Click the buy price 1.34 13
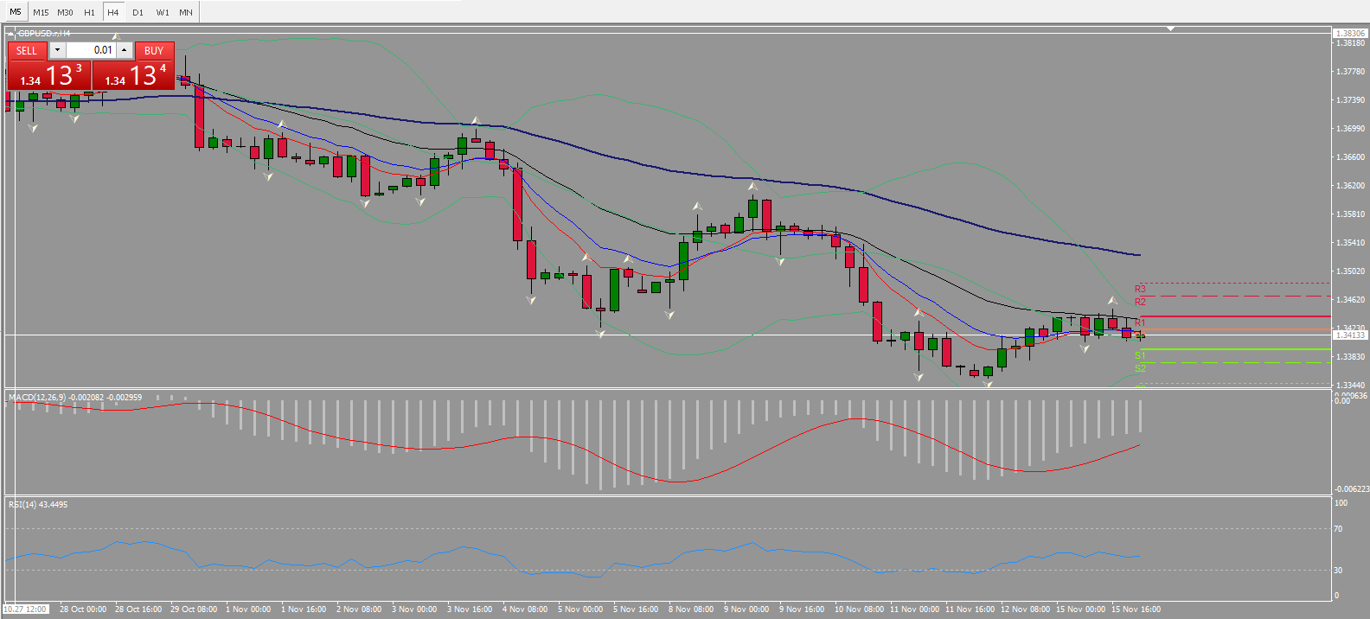1370x619 pixels. (133, 75)
